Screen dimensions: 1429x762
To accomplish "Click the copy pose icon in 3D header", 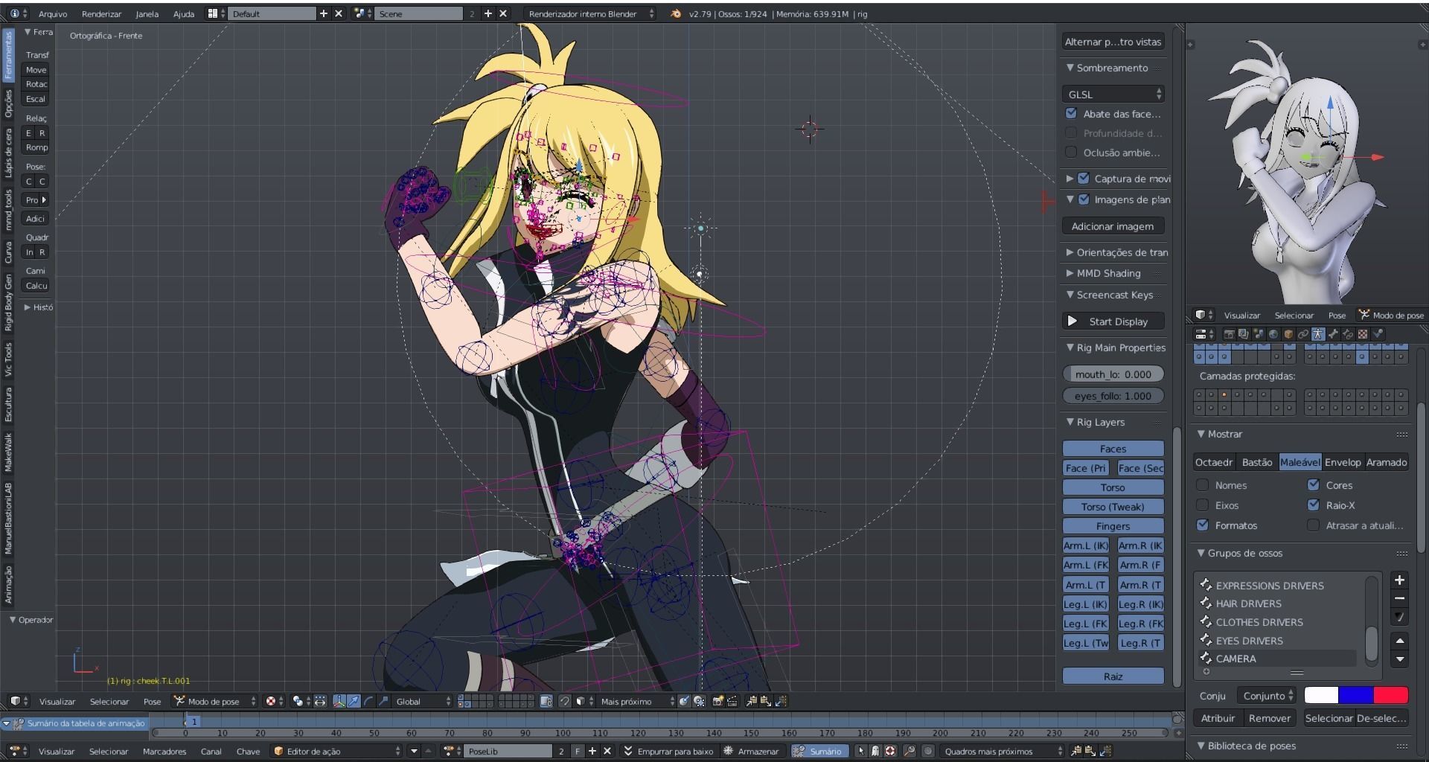I will [x=750, y=701].
